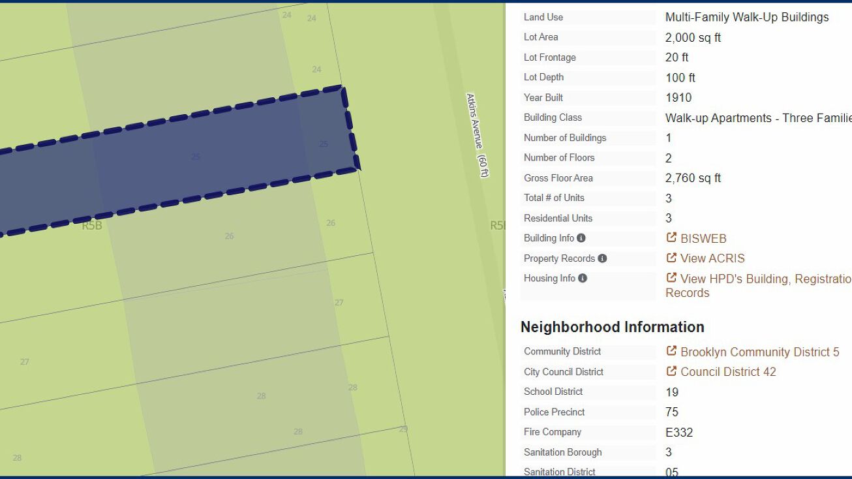The image size is (852, 479).
Task: Click the external link icon before BISWEB
Action: (x=671, y=238)
